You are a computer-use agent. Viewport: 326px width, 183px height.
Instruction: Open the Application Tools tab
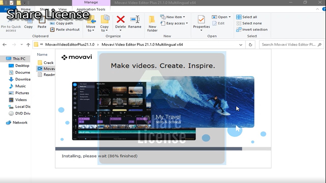91,9
